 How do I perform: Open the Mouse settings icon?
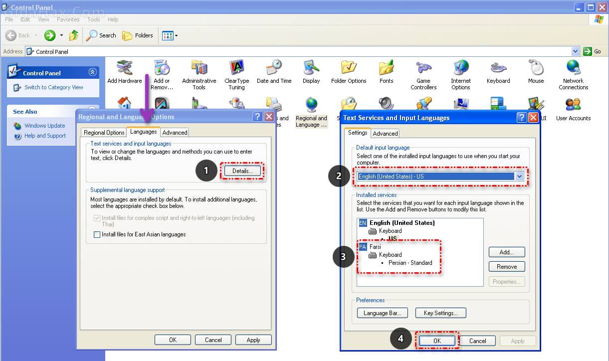[536, 69]
